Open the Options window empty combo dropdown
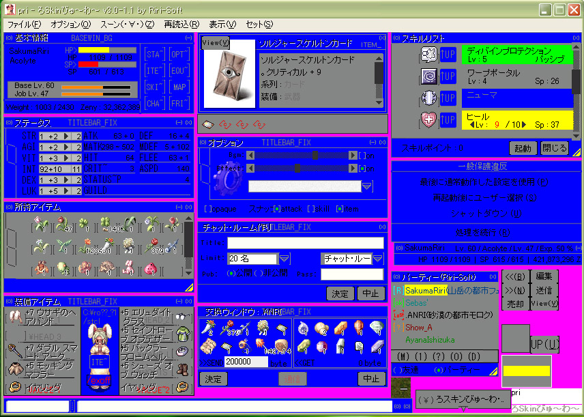 (367, 186)
